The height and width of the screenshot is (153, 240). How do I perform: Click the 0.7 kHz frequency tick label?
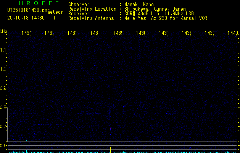pos(3,127)
